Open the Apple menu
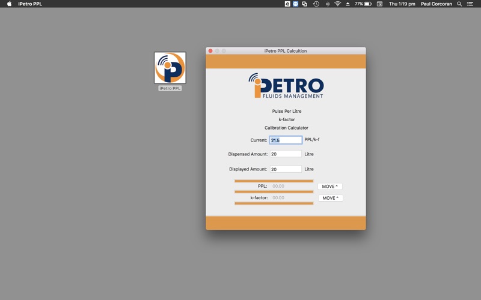The image size is (481, 300). [9, 4]
